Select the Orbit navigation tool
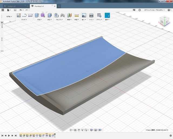The width and height of the screenshot is (173, 139). point(71,130)
